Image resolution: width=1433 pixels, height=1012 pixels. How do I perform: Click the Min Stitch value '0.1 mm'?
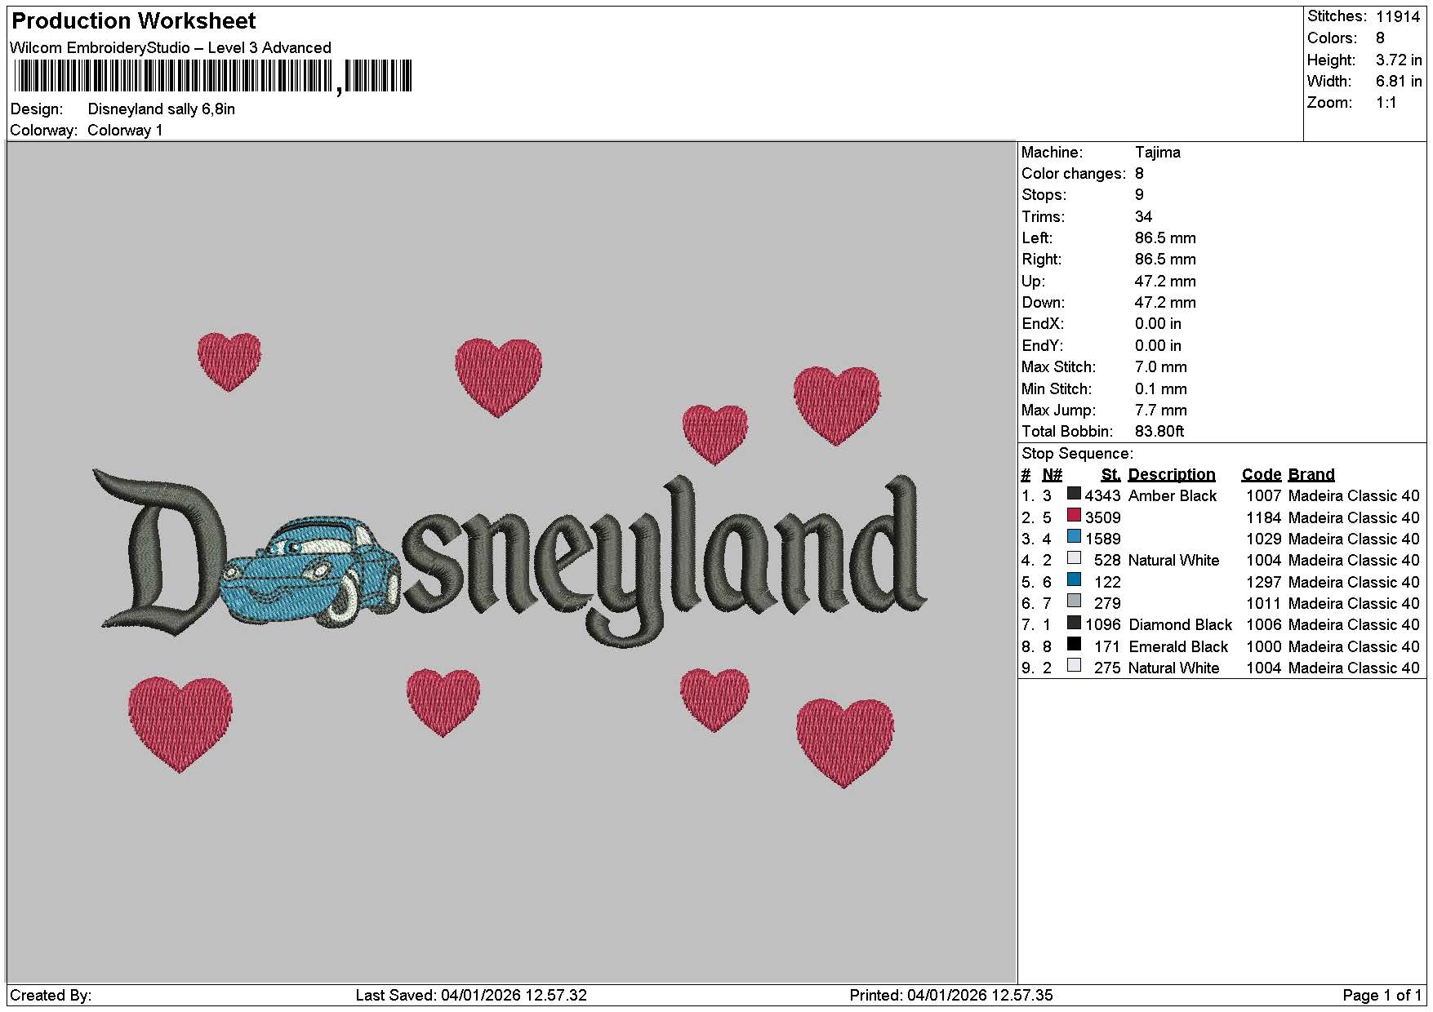pyautogui.click(x=1160, y=389)
